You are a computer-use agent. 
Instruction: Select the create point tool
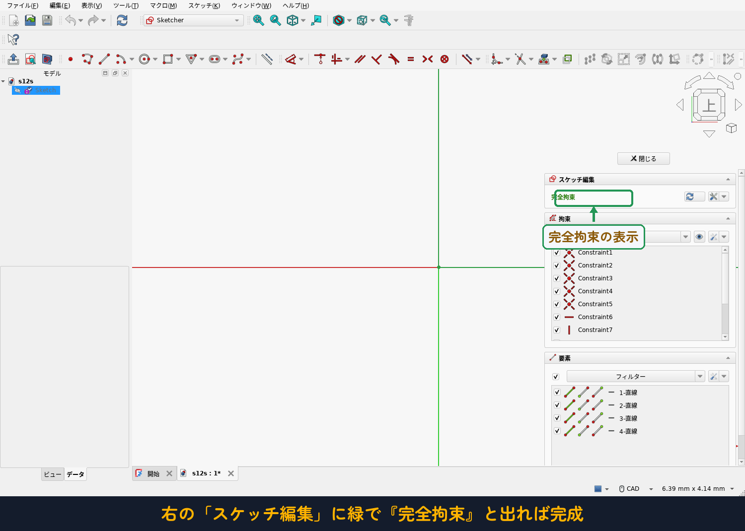tap(71, 59)
